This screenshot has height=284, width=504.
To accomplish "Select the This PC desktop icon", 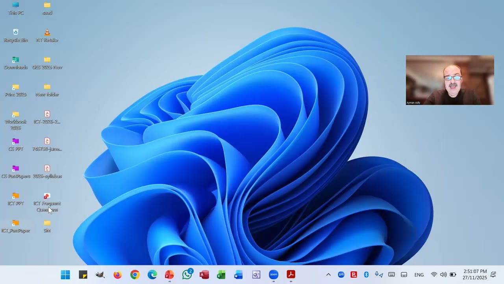I will 16,8.
